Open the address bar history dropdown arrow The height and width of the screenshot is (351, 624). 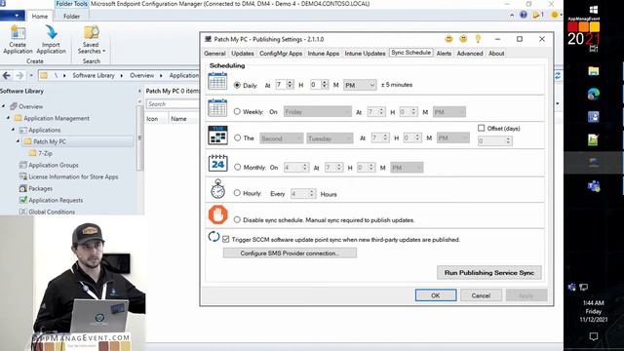[31, 75]
